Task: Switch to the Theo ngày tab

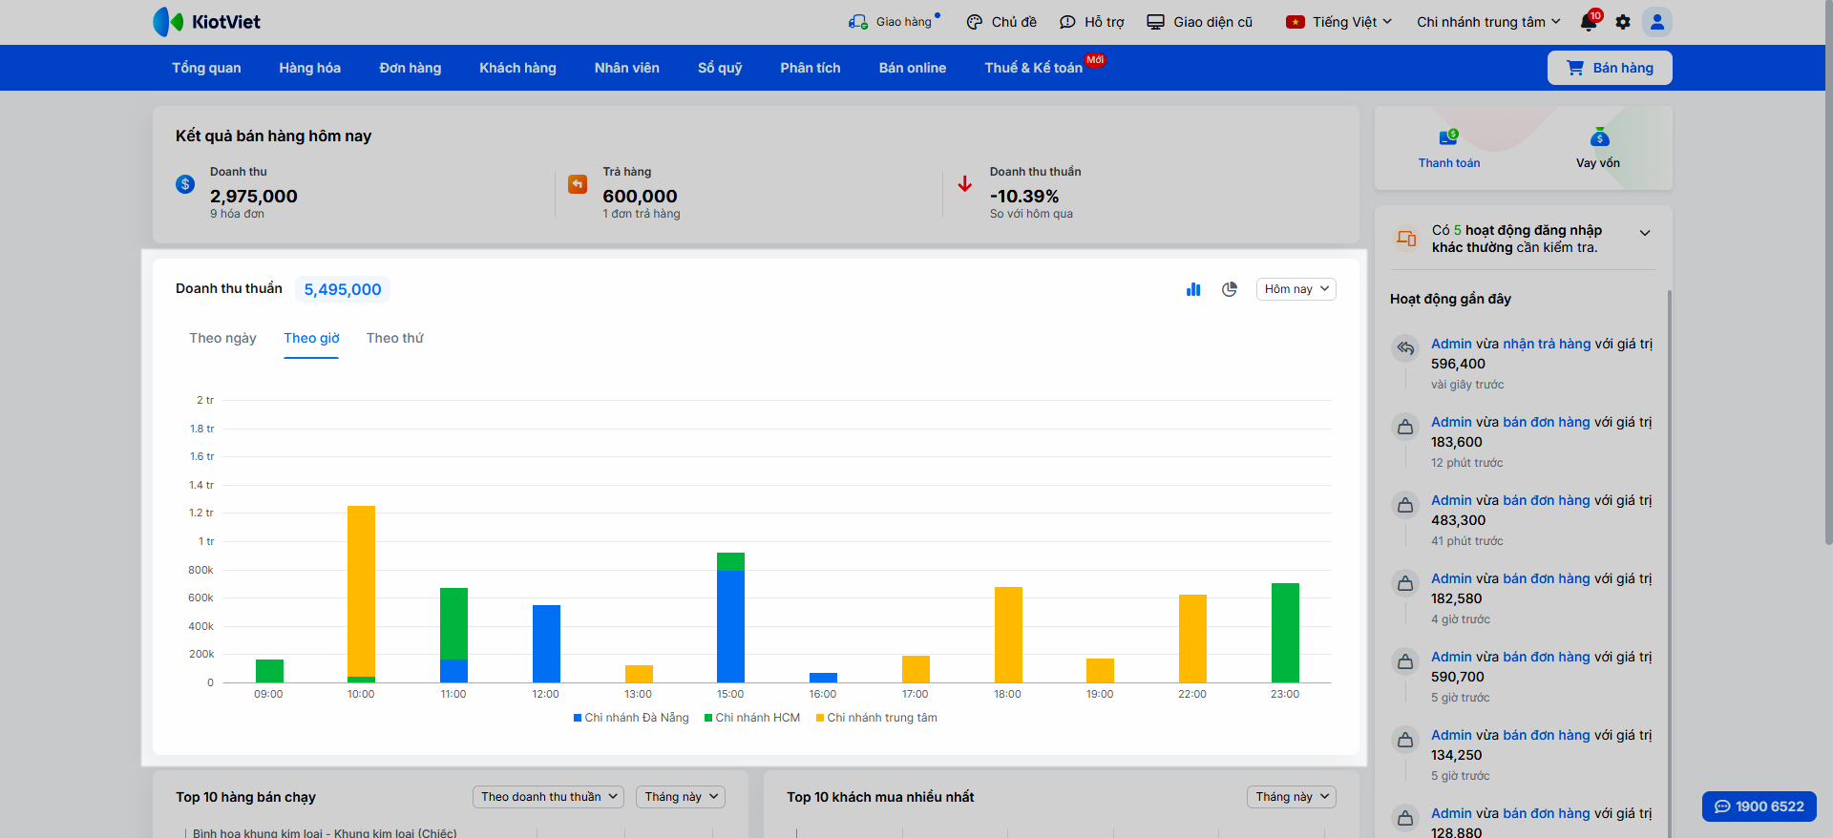Action: coord(222,338)
